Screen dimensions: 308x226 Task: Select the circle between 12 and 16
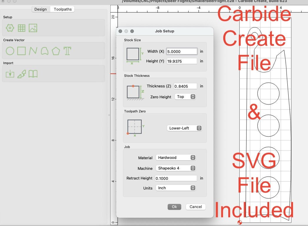(x=268, y=94)
